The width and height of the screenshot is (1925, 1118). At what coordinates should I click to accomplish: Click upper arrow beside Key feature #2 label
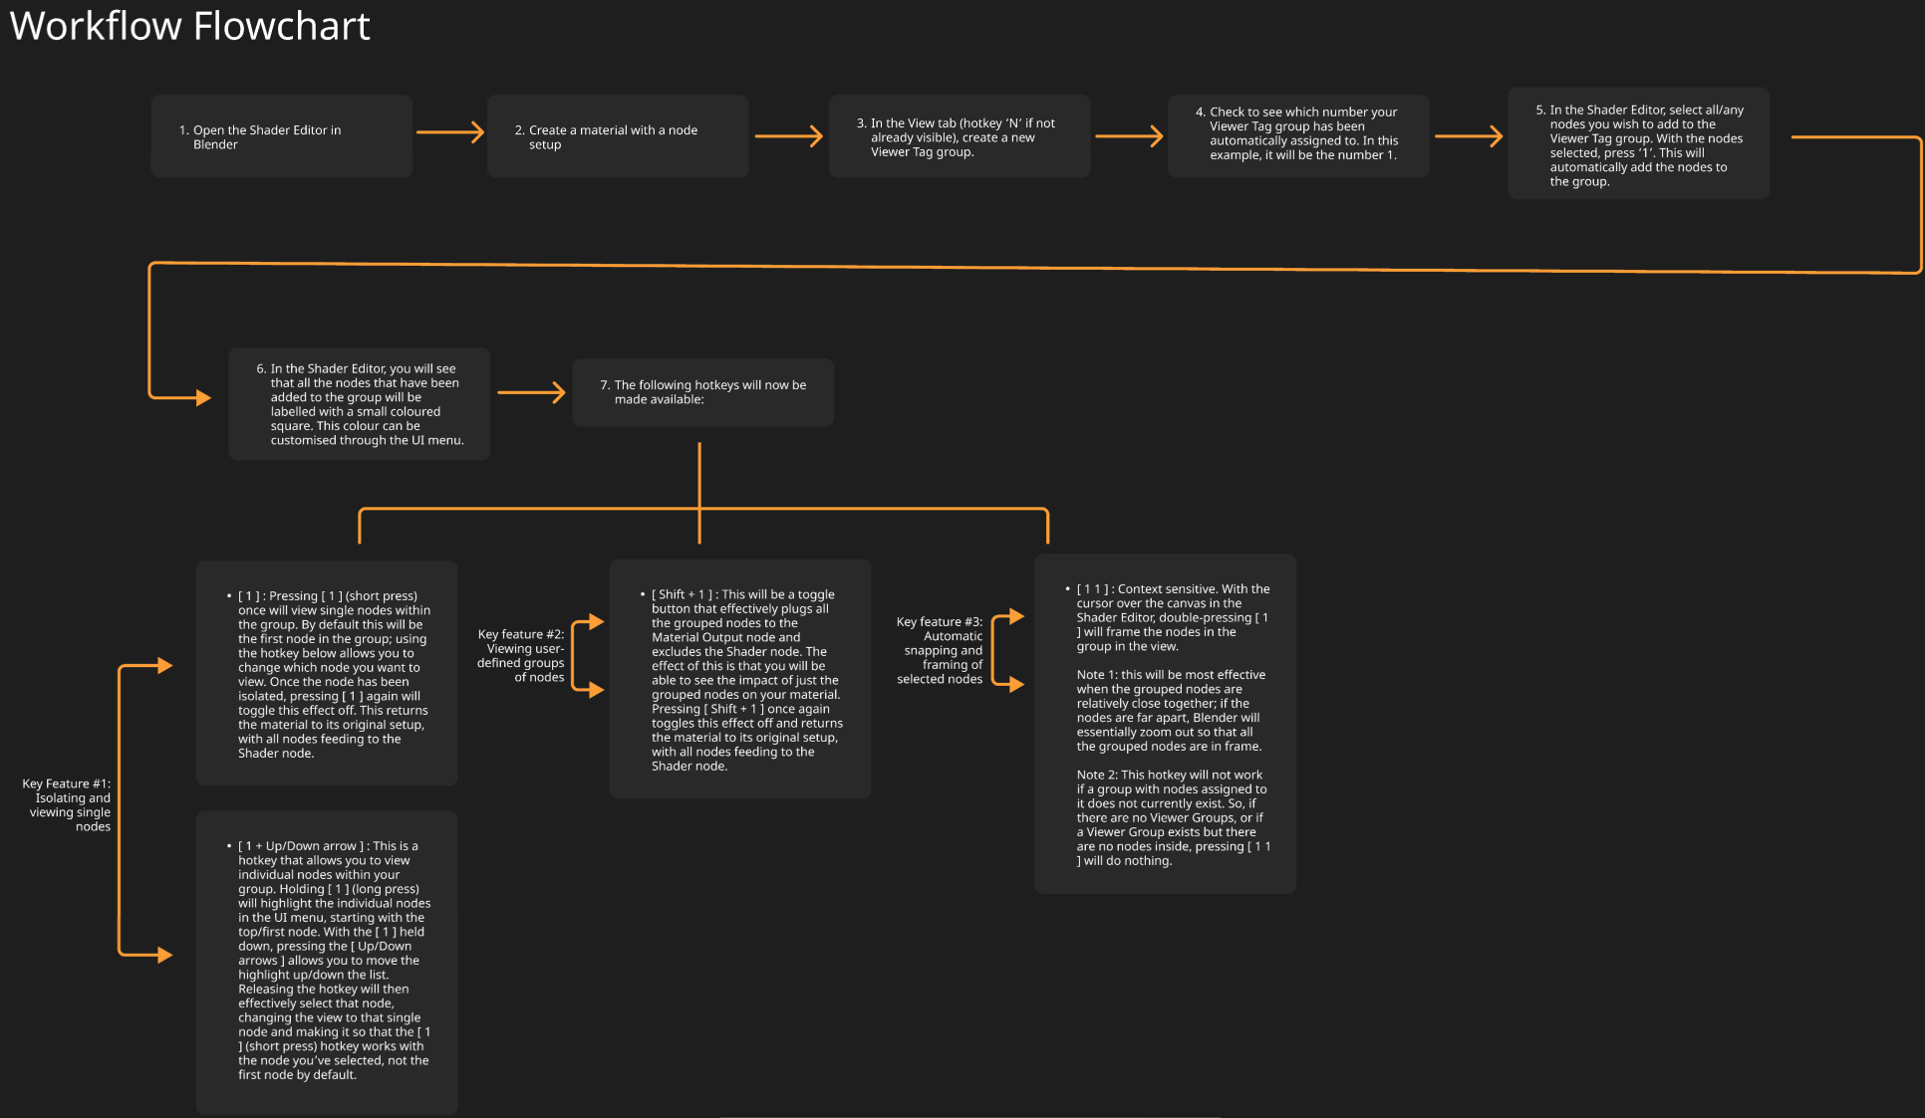[x=595, y=622]
